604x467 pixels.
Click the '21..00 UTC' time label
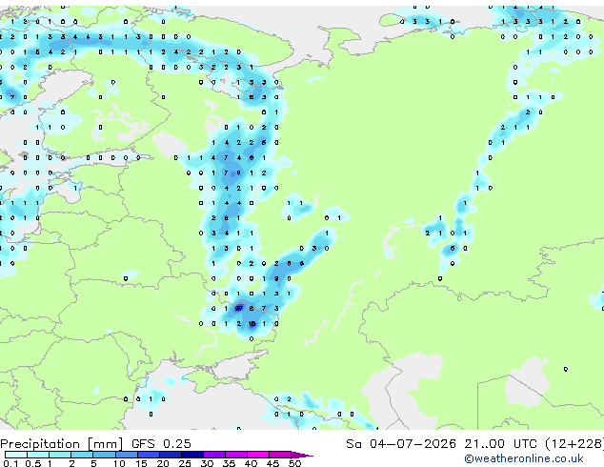501,443
